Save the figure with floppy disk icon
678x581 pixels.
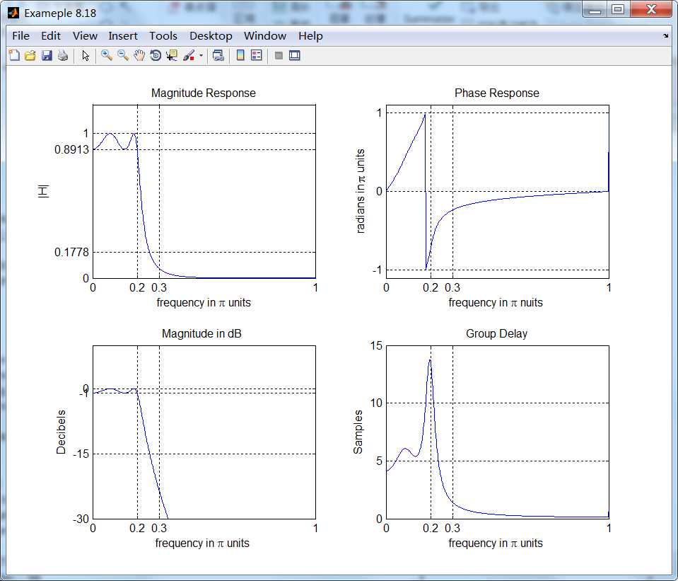click(47, 55)
